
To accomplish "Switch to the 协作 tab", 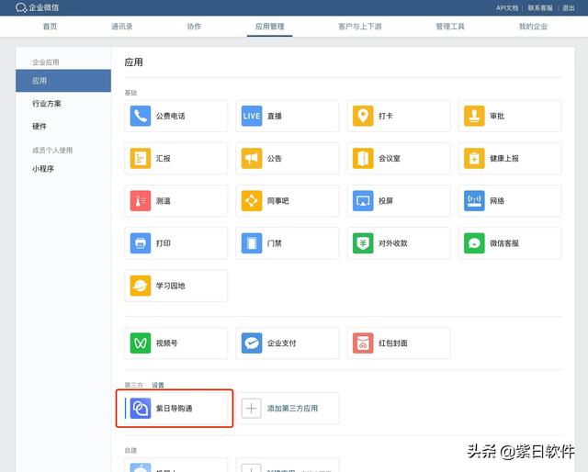I will point(194,27).
